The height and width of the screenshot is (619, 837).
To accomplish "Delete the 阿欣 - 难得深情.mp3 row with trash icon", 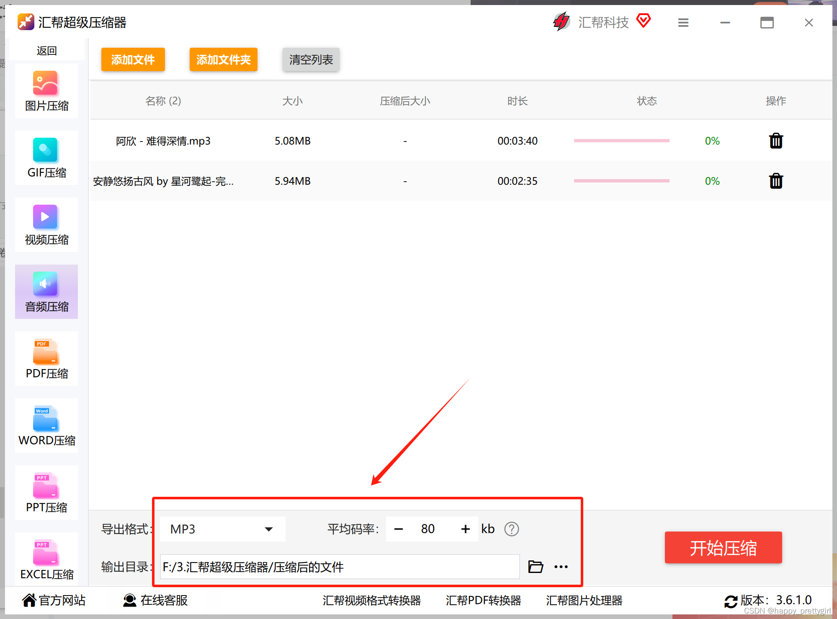I will pos(775,141).
